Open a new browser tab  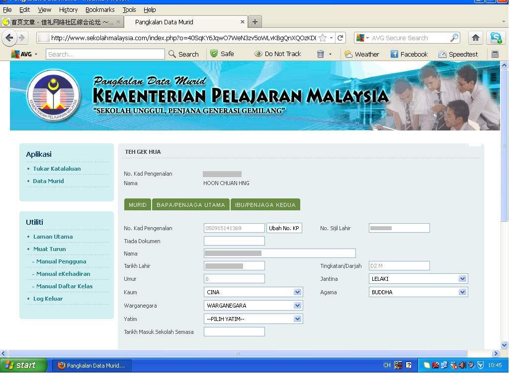254,22
